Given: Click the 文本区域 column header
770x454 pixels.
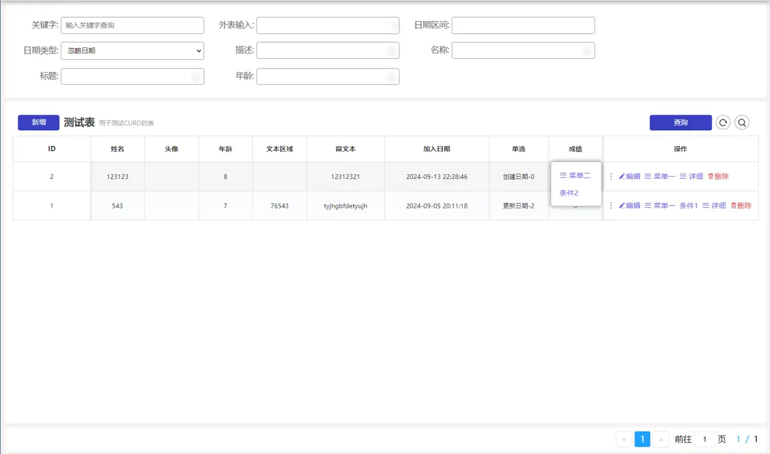Looking at the screenshot, I should coord(280,149).
